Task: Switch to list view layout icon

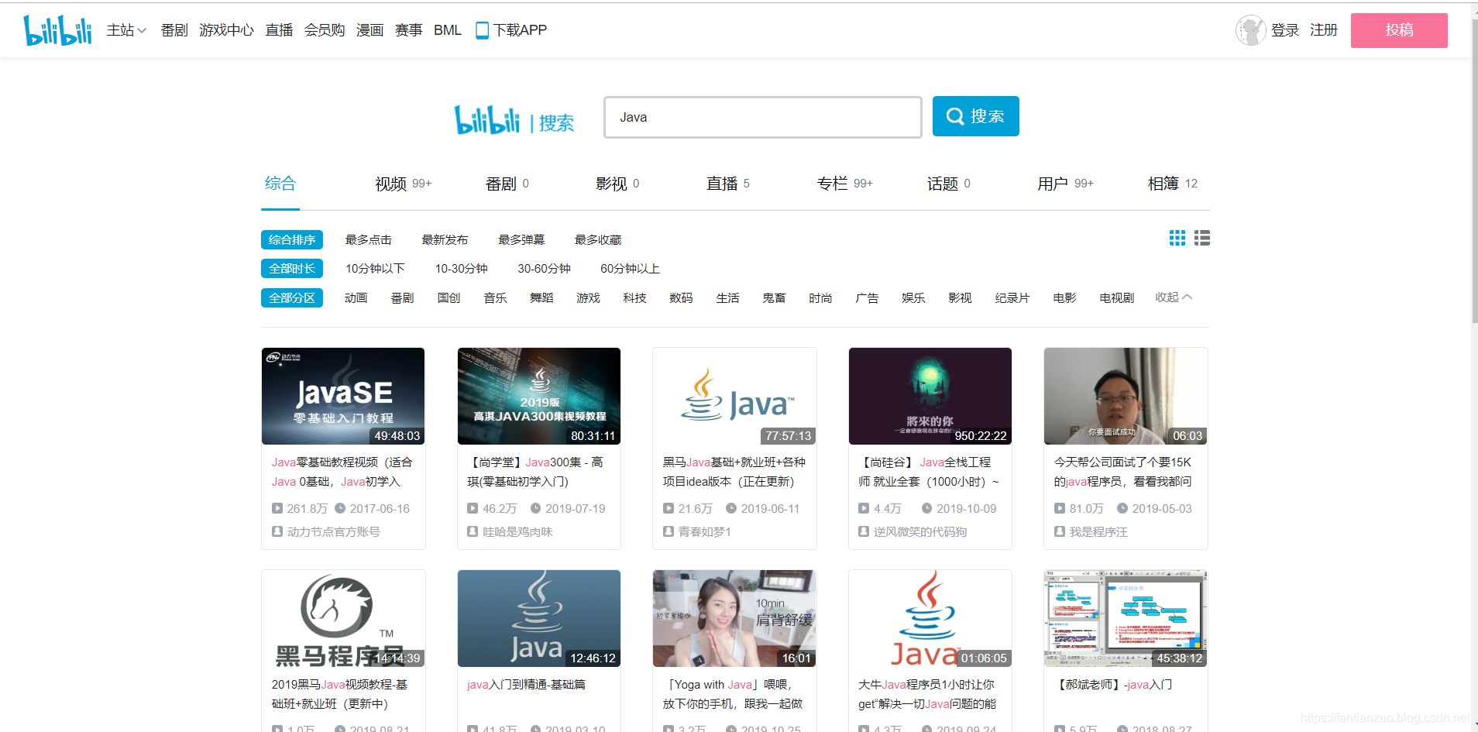Action: click(1202, 238)
